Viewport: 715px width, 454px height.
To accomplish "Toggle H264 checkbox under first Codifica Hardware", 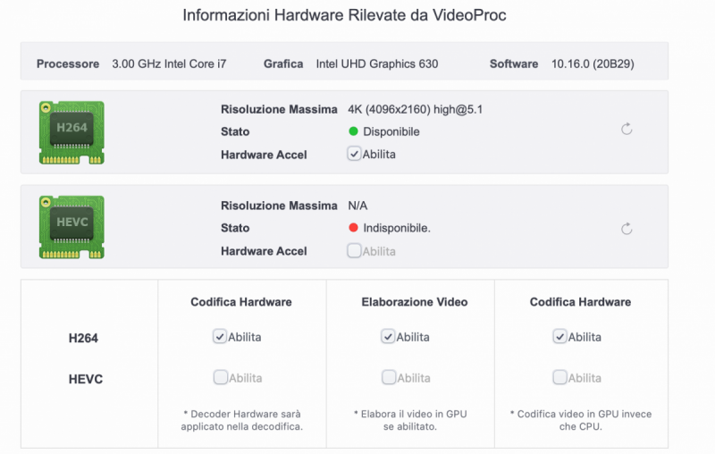I will click(x=220, y=337).
